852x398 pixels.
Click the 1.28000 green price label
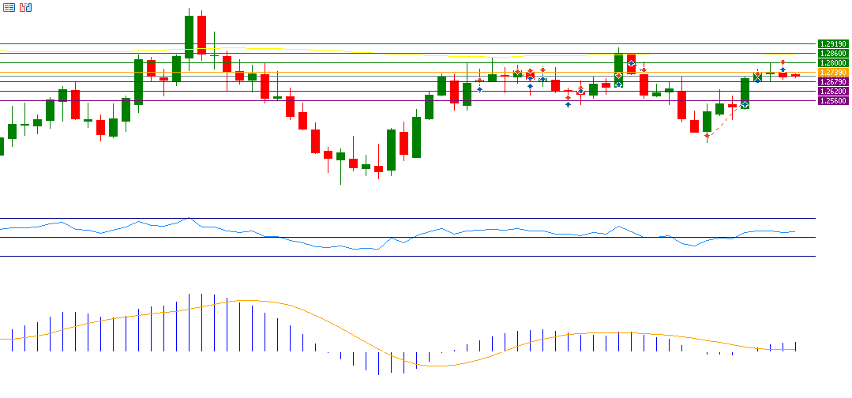(832, 63)
